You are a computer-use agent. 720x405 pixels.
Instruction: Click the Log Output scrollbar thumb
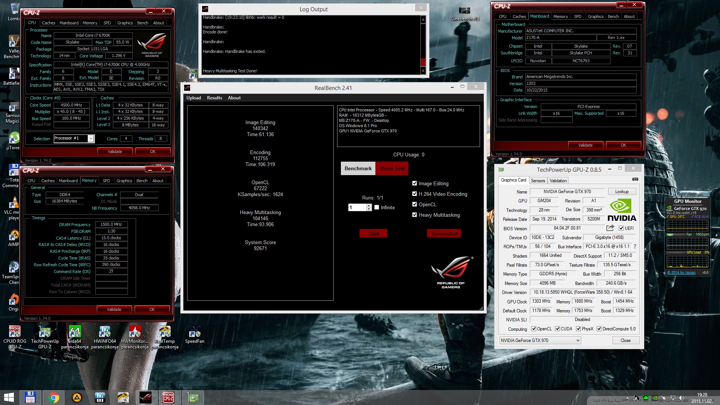pyautogui.click(x=423, y=62)
